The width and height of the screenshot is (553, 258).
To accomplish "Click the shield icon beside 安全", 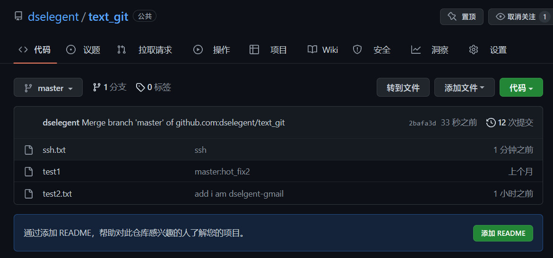I will (357, 50).
